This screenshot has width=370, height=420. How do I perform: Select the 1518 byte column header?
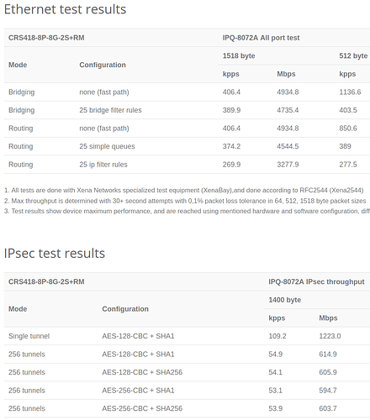(239, 56)
